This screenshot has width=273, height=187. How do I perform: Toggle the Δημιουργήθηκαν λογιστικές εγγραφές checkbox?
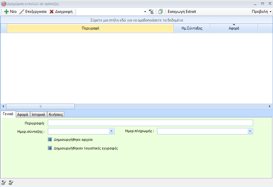pyautogui.click(x=50, y=148)
